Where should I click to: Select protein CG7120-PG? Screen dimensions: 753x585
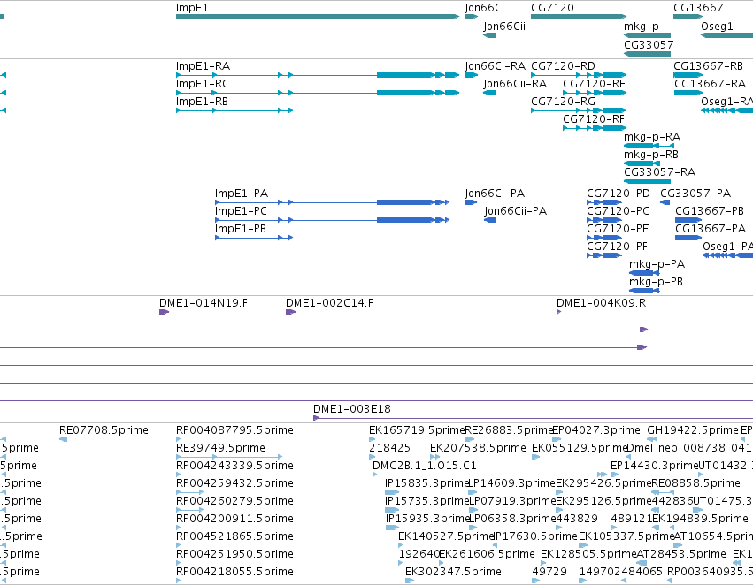coord(604,220)
